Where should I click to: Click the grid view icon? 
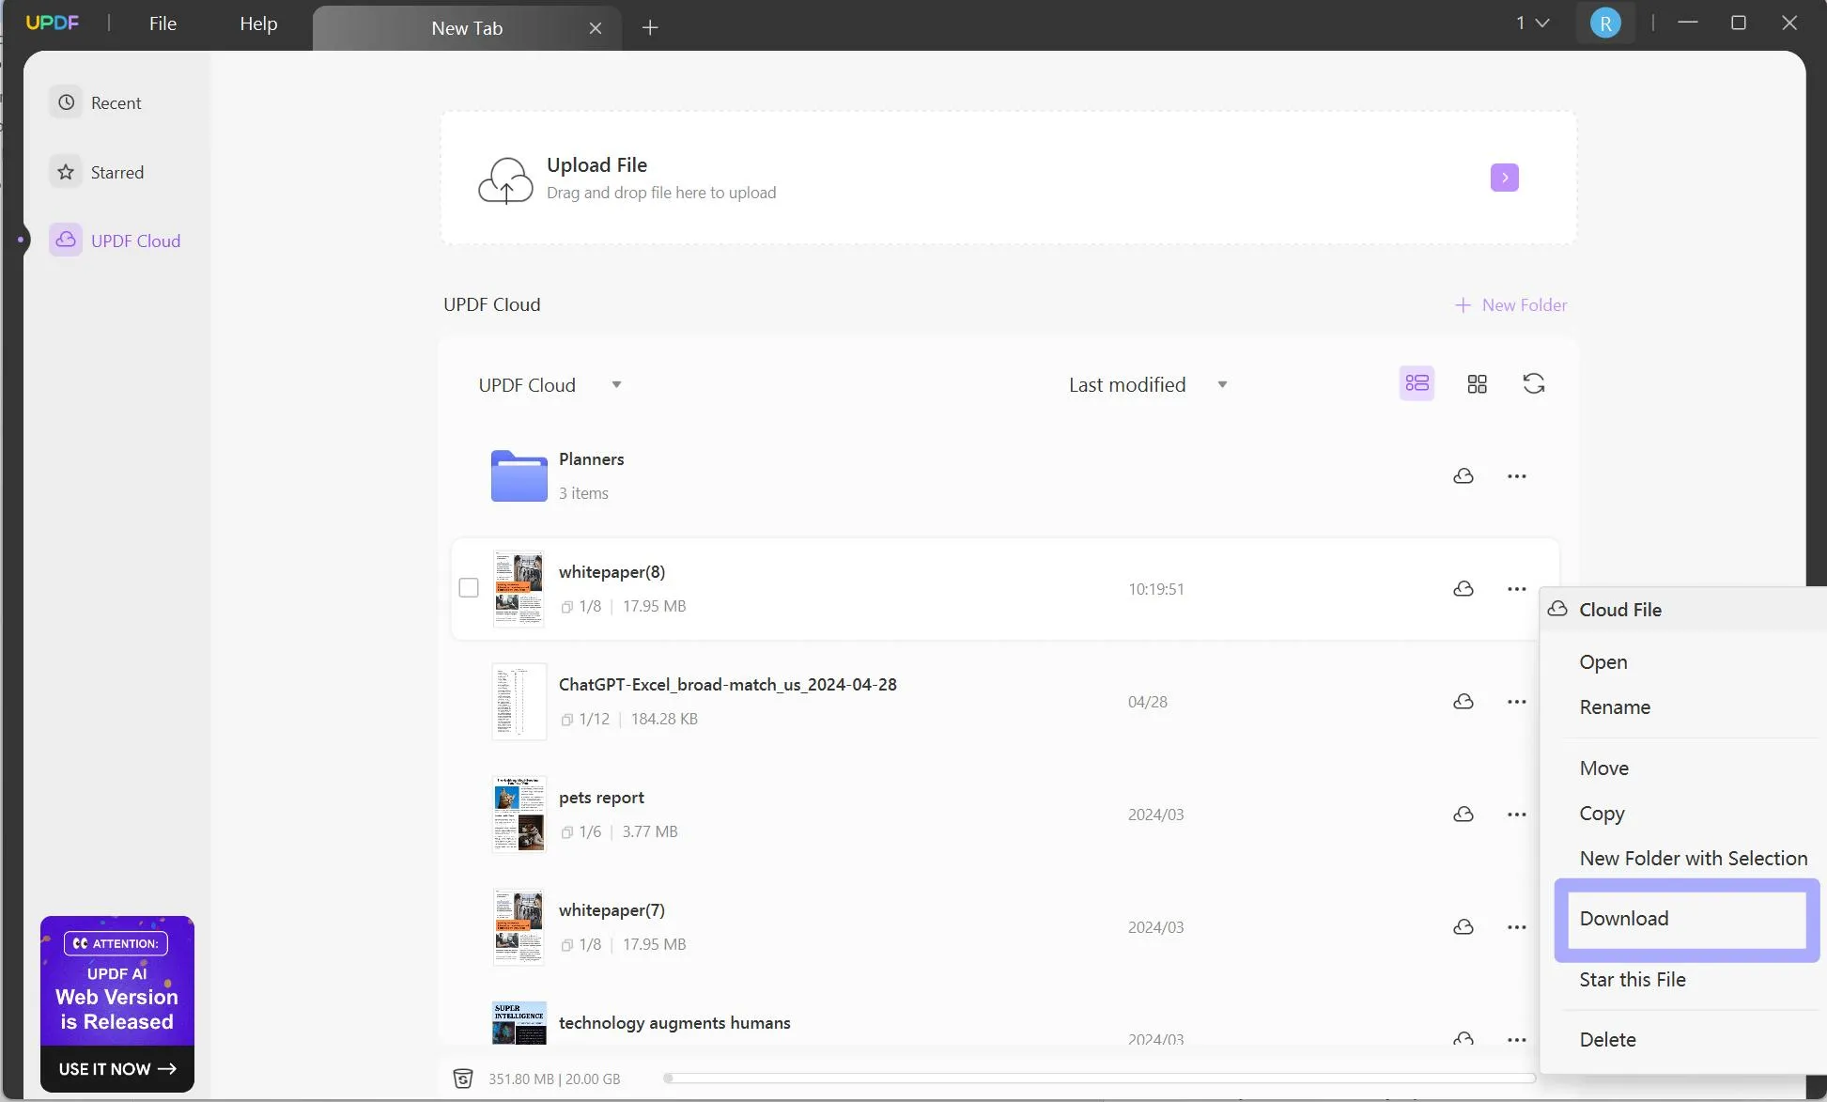1476,384
